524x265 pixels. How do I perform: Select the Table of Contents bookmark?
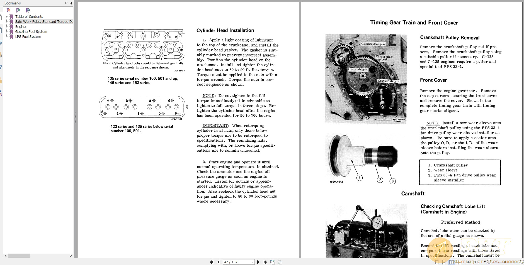click(29, 16)
